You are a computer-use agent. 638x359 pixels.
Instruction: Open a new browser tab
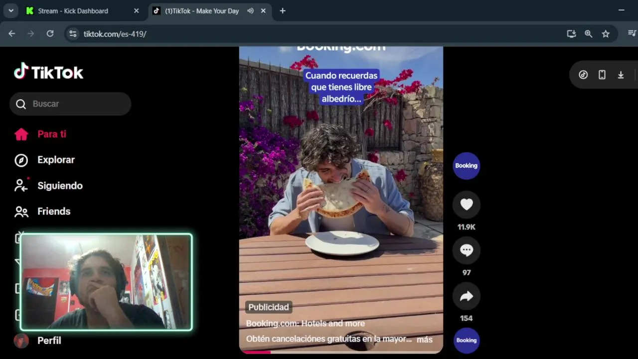[x=283, y=11]
